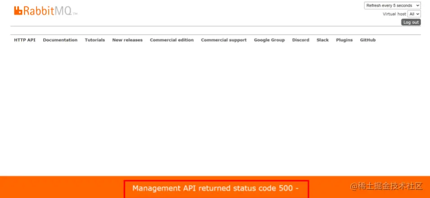Click the Log out button
This screenshot has width=430, height=198.
pos(411,22)
